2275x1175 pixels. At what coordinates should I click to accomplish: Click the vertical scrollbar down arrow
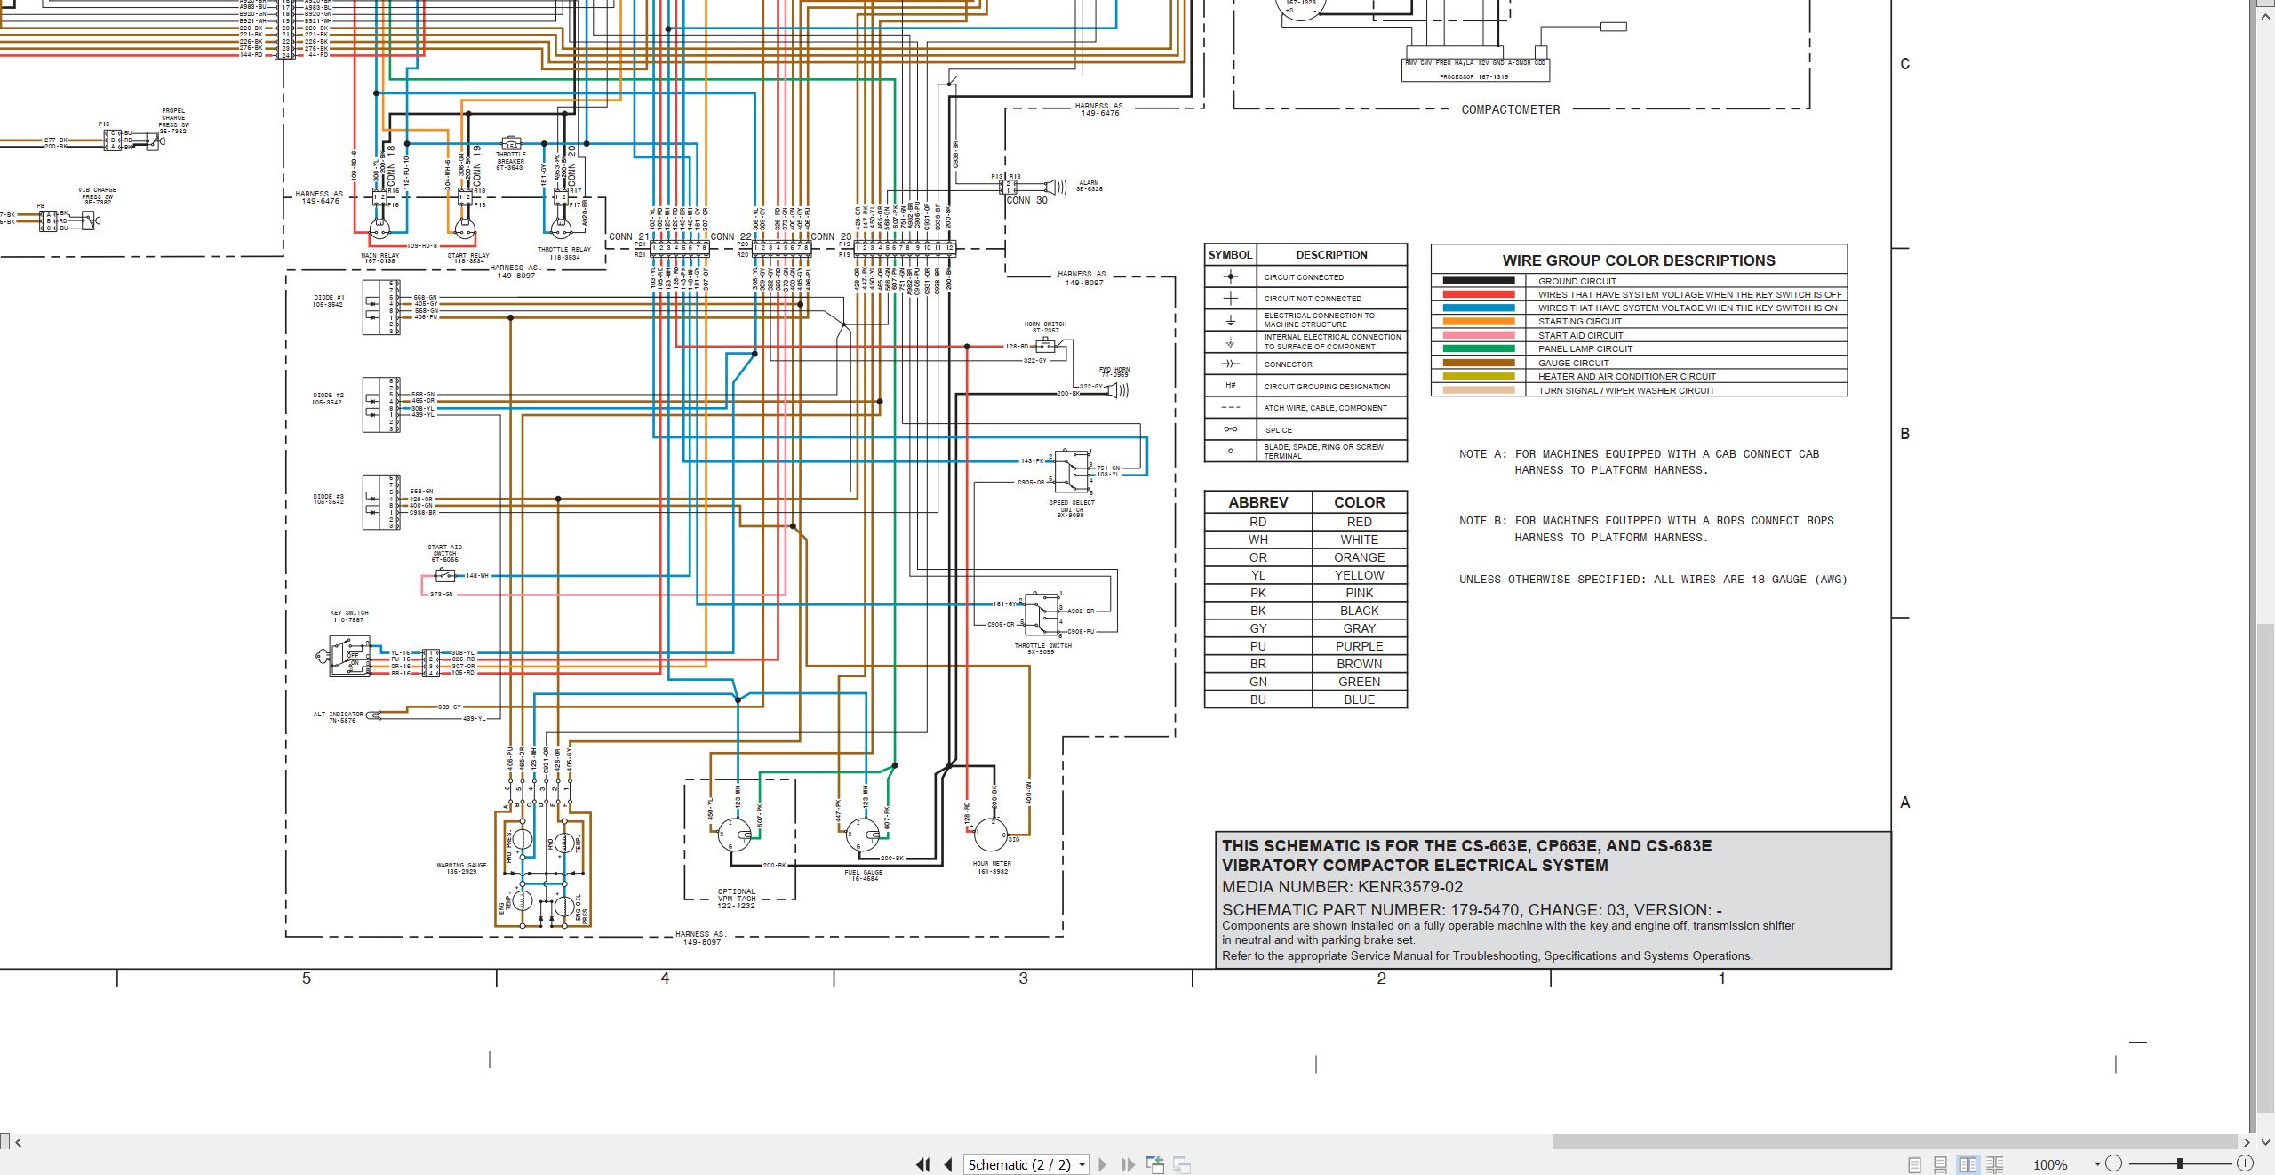[x=2265, y=1142]
